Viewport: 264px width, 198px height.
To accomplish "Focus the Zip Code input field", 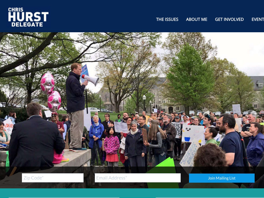I will [53, 178].
